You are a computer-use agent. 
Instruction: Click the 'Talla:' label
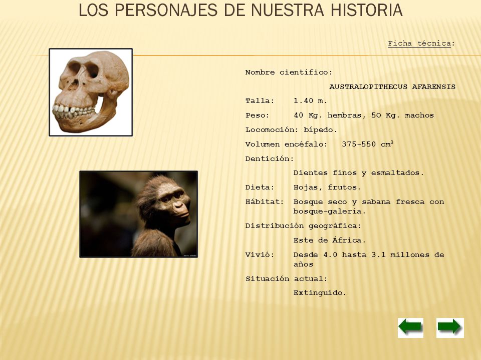click(260, 101)
